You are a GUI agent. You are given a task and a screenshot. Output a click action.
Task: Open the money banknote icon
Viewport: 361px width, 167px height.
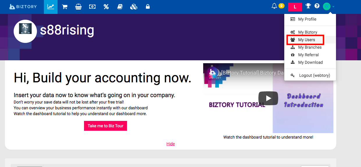click(92, 7)
